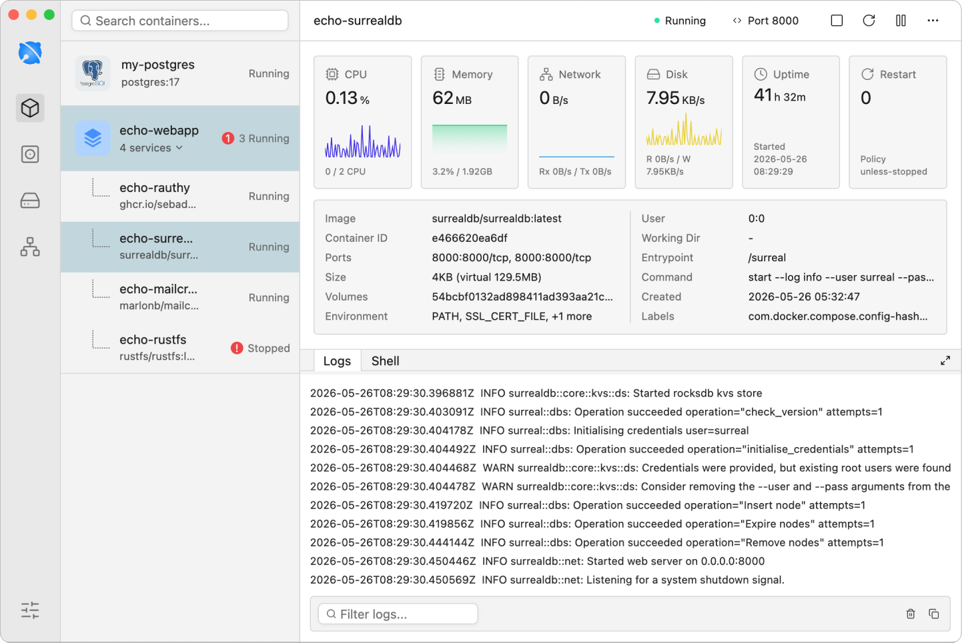
Task: Click the echo-surrealdb title in header
Action: click(358, 21)
